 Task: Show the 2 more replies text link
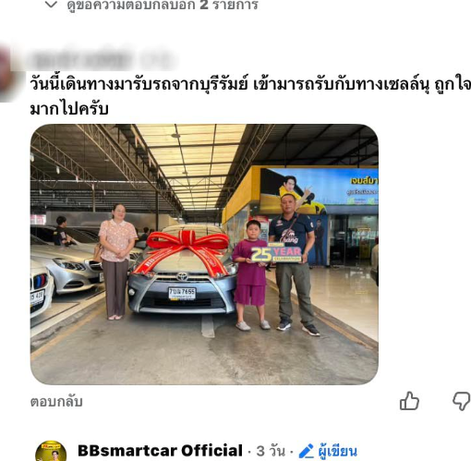[x=163, y=5]
